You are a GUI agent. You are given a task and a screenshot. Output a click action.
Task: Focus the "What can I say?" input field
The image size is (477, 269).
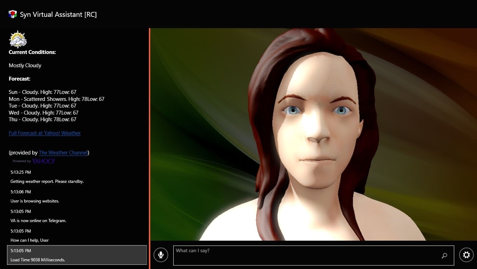314,255
